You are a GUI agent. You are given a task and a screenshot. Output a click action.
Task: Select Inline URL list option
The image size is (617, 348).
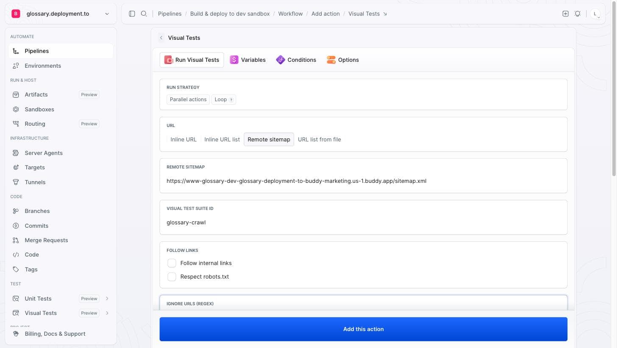[x=222, y=139]
